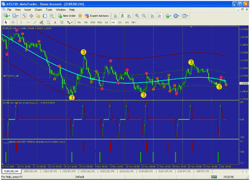Switch to M15 timeframe button
Viewport: 250px width, 180px height.
click(93, 22)
